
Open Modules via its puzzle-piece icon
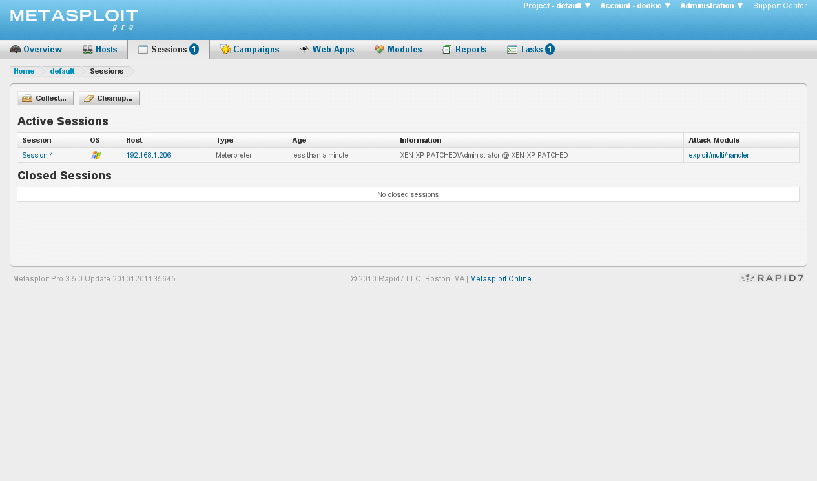pyautogui.click(x=378, y=49)
